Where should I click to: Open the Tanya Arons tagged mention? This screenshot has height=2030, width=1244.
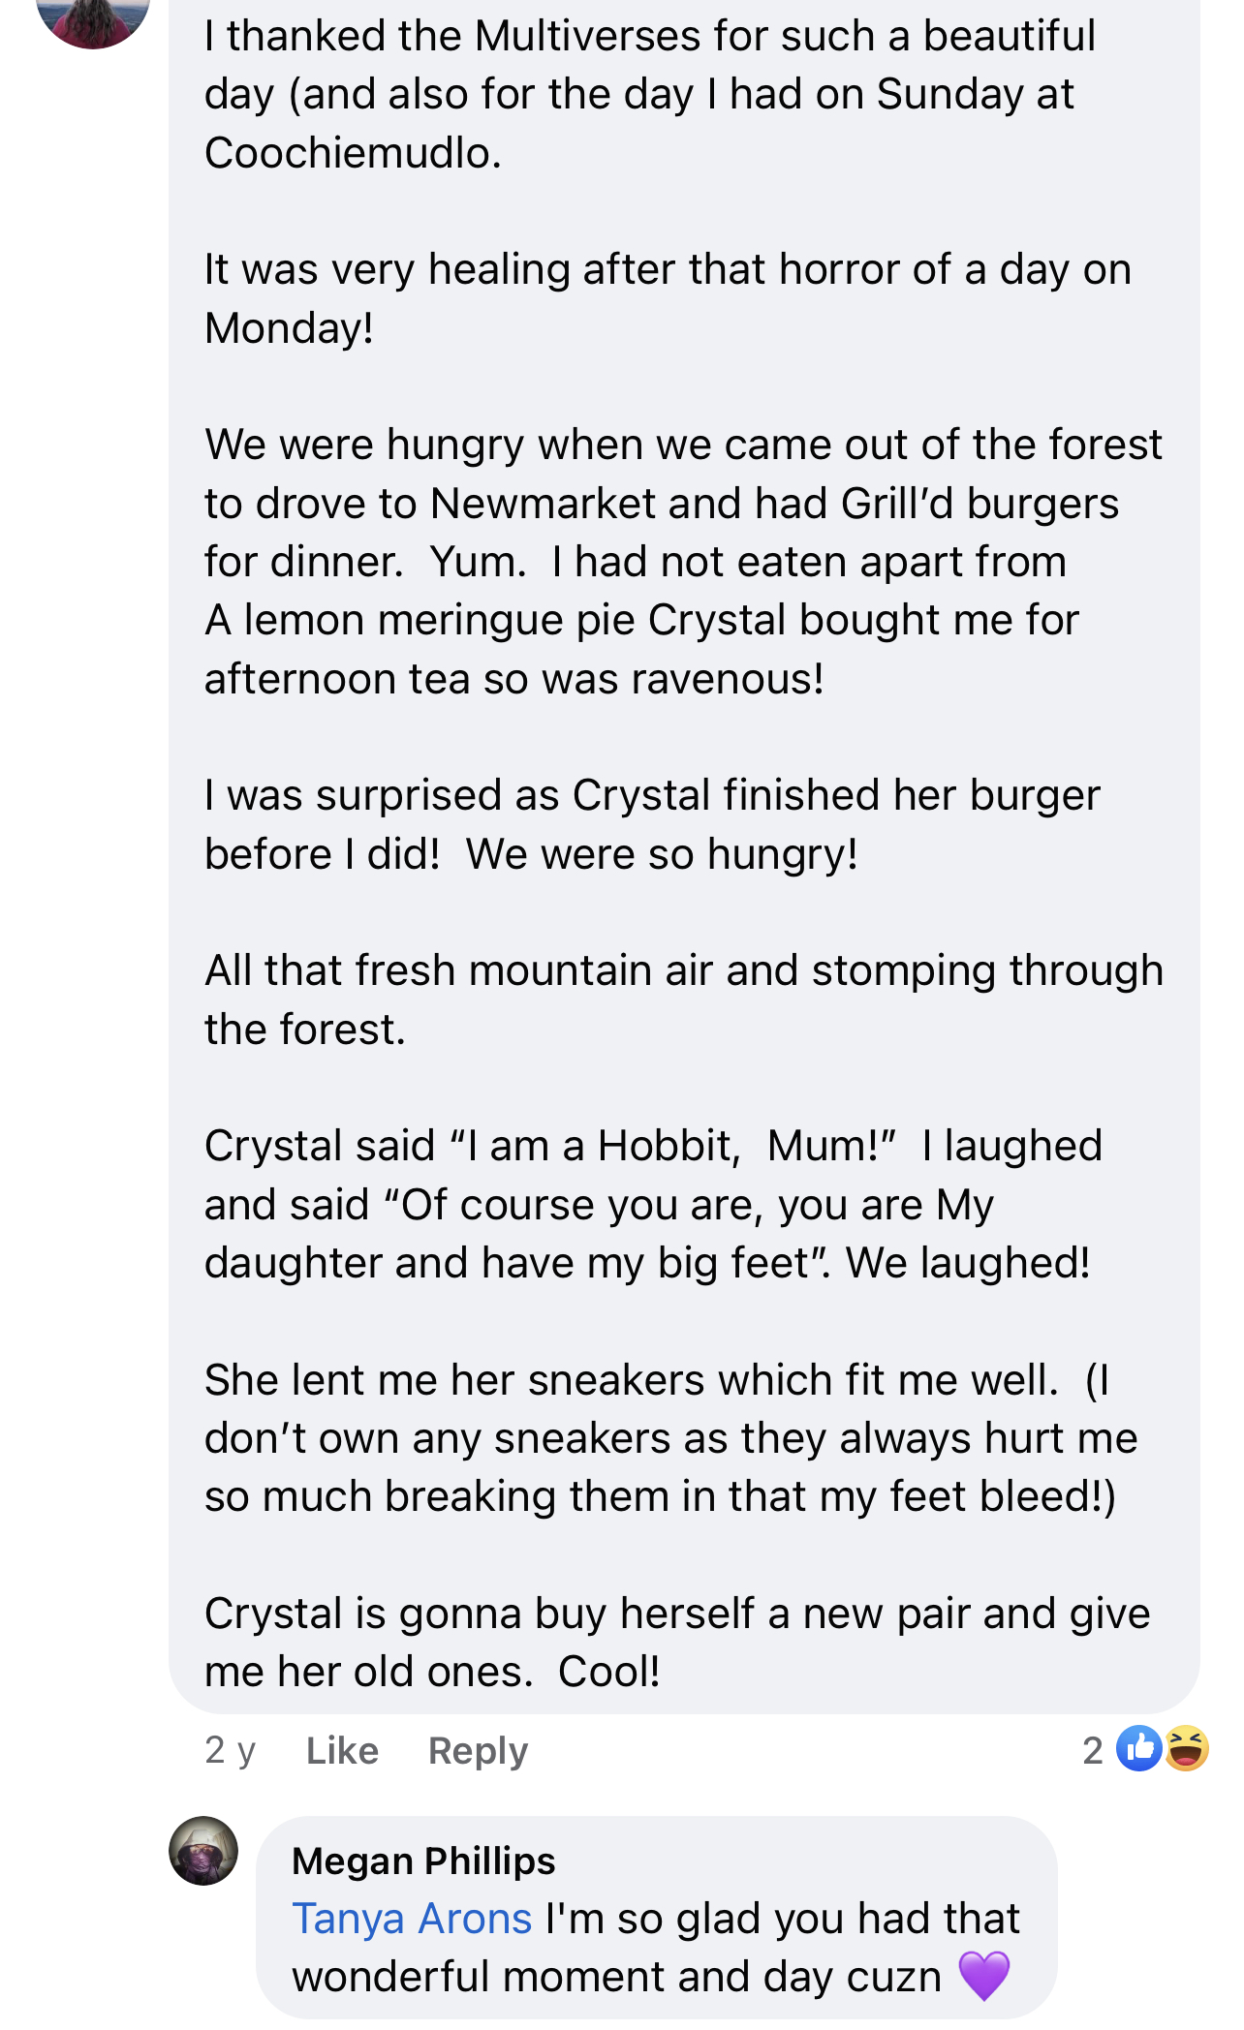pyautogui.click(x=412, y=1919)
